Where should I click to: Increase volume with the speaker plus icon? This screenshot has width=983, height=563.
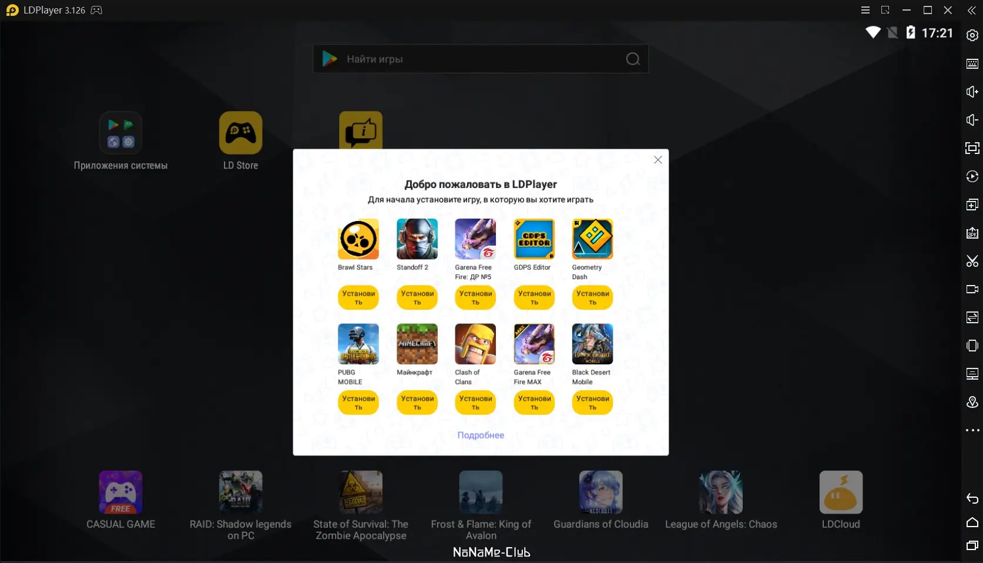[x=972, y=92]
